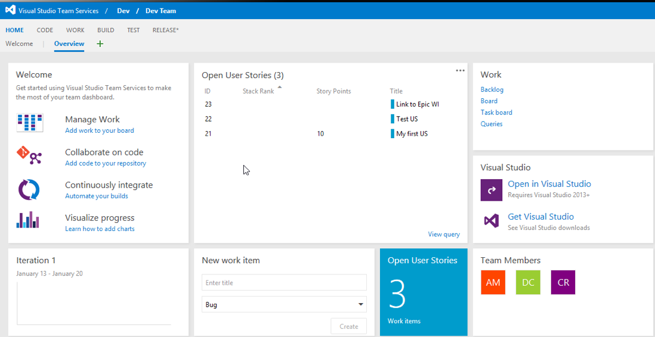Sort by the Stack Rank column header

pos(258,91)
